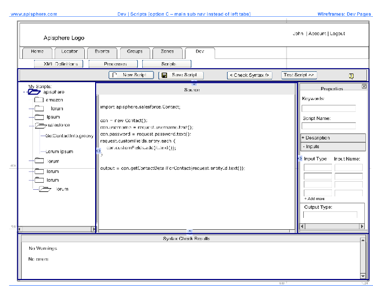
Task: Close the Properties panel
Action: coord(364,87)
